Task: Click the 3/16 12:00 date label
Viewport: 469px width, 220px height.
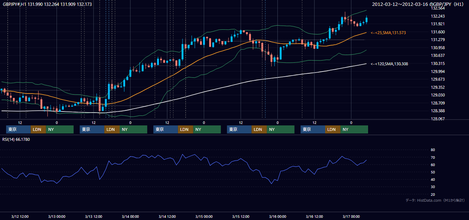Action: click(x=315, y=216)
